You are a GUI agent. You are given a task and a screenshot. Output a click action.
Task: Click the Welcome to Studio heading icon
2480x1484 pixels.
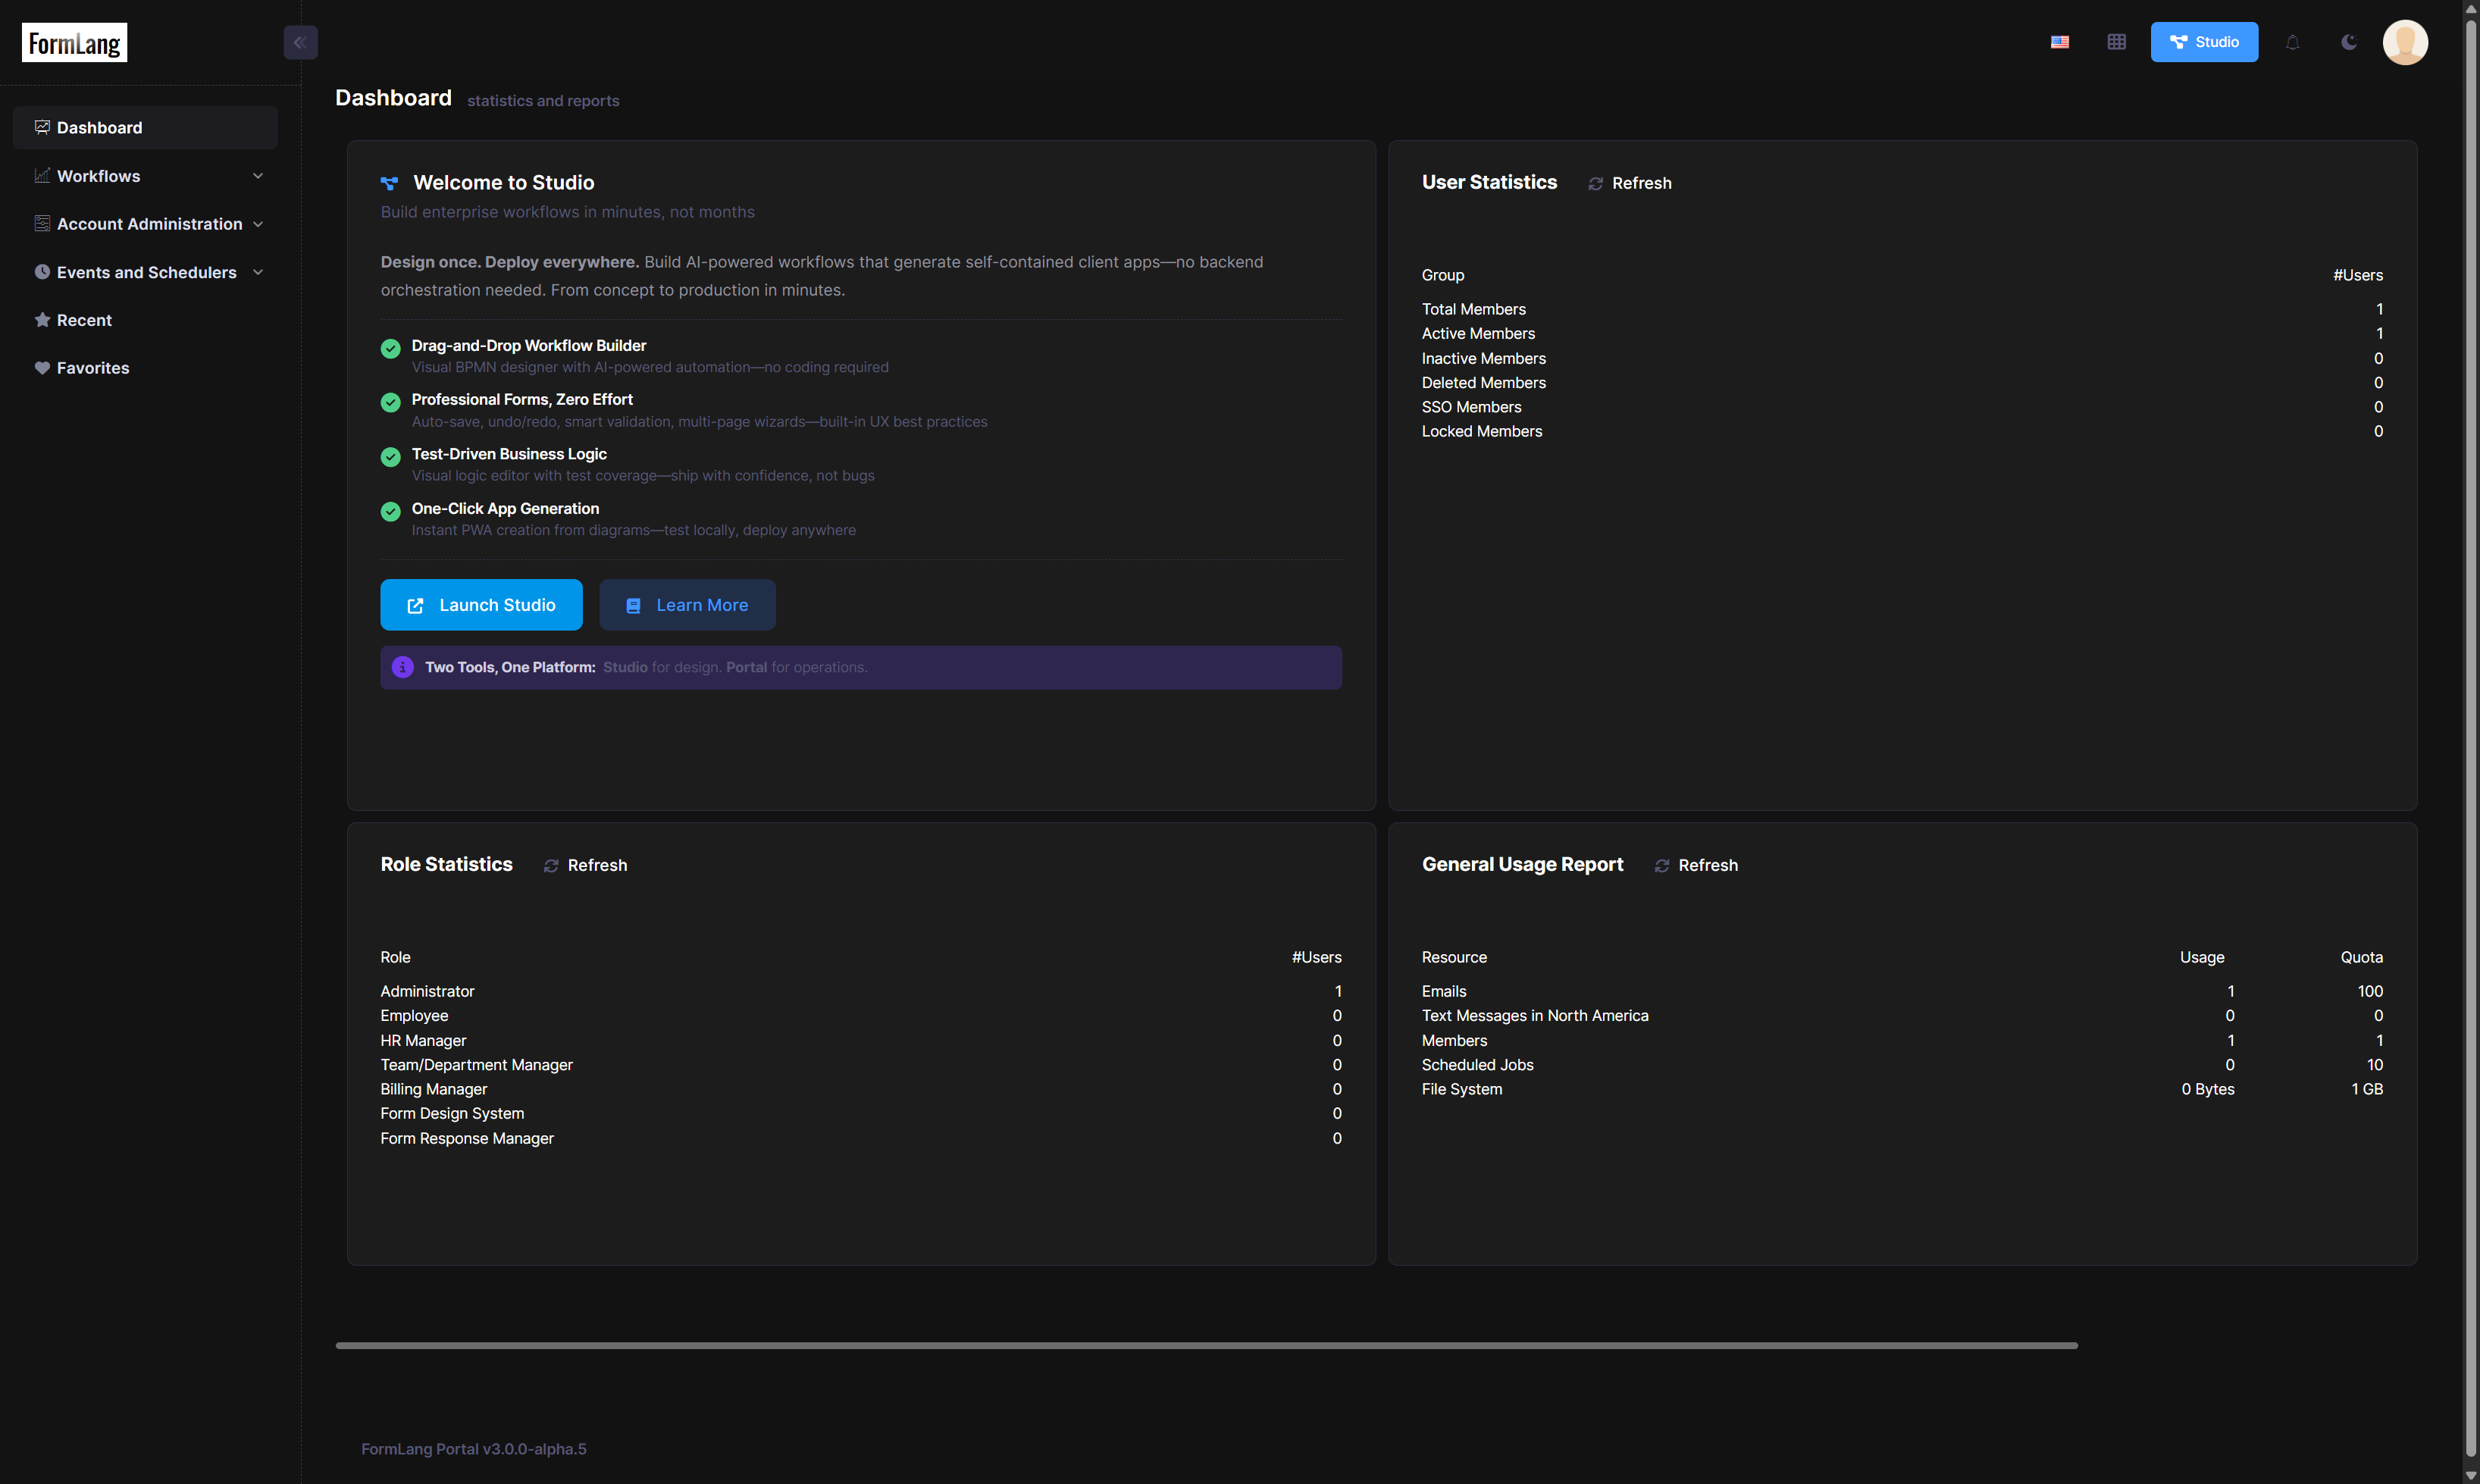pyautogui.click(x=389, y=183)
